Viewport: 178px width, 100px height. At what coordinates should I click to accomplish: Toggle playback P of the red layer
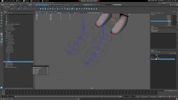click(x=153, y=58)
